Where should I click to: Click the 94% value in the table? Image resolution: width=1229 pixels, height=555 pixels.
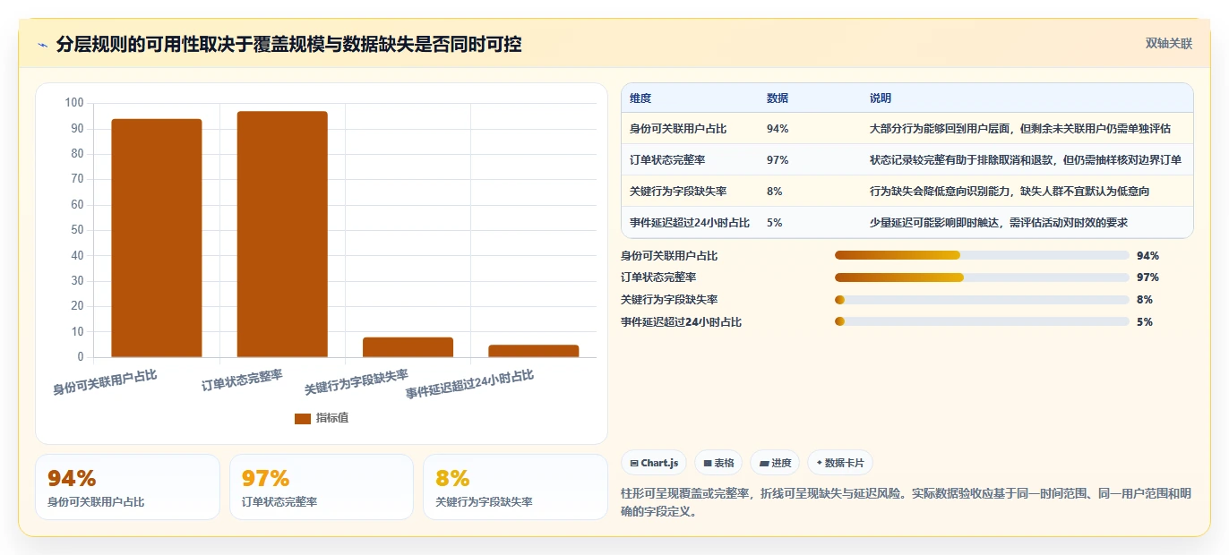(778, 129)
